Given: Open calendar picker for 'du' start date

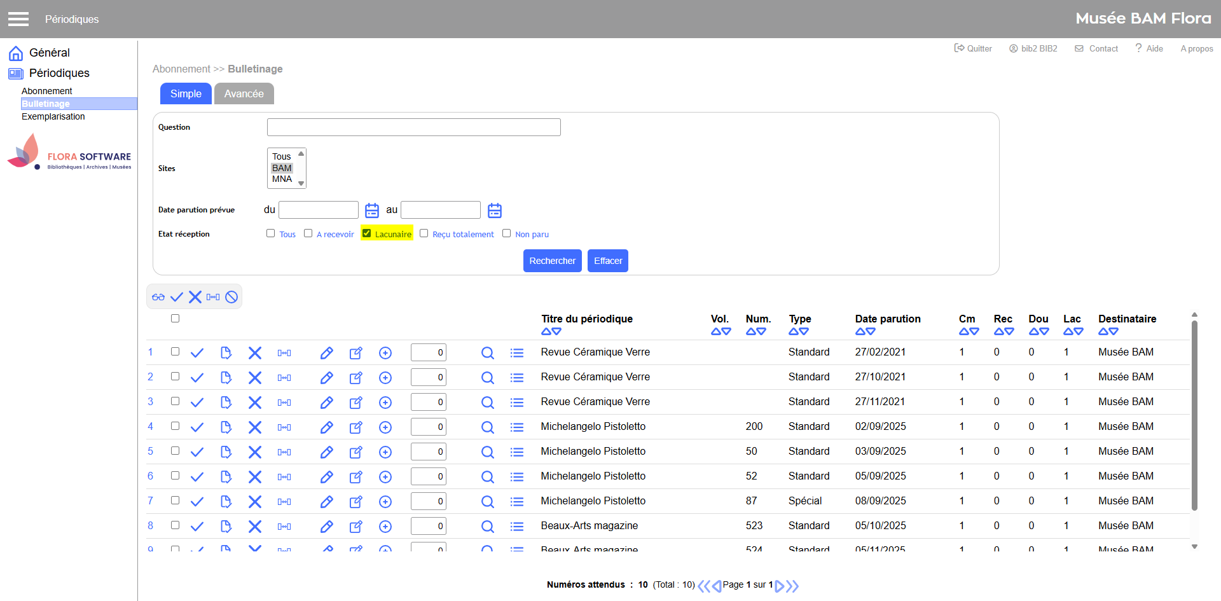Looking at the screenshot, I should click(x=372, y=211).
